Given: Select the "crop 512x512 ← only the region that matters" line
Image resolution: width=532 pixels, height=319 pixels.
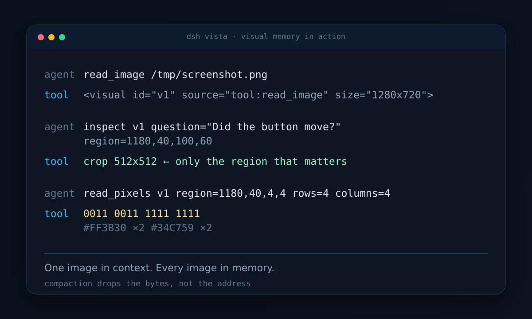Looking at the screenshot, I should coord(215,161).
